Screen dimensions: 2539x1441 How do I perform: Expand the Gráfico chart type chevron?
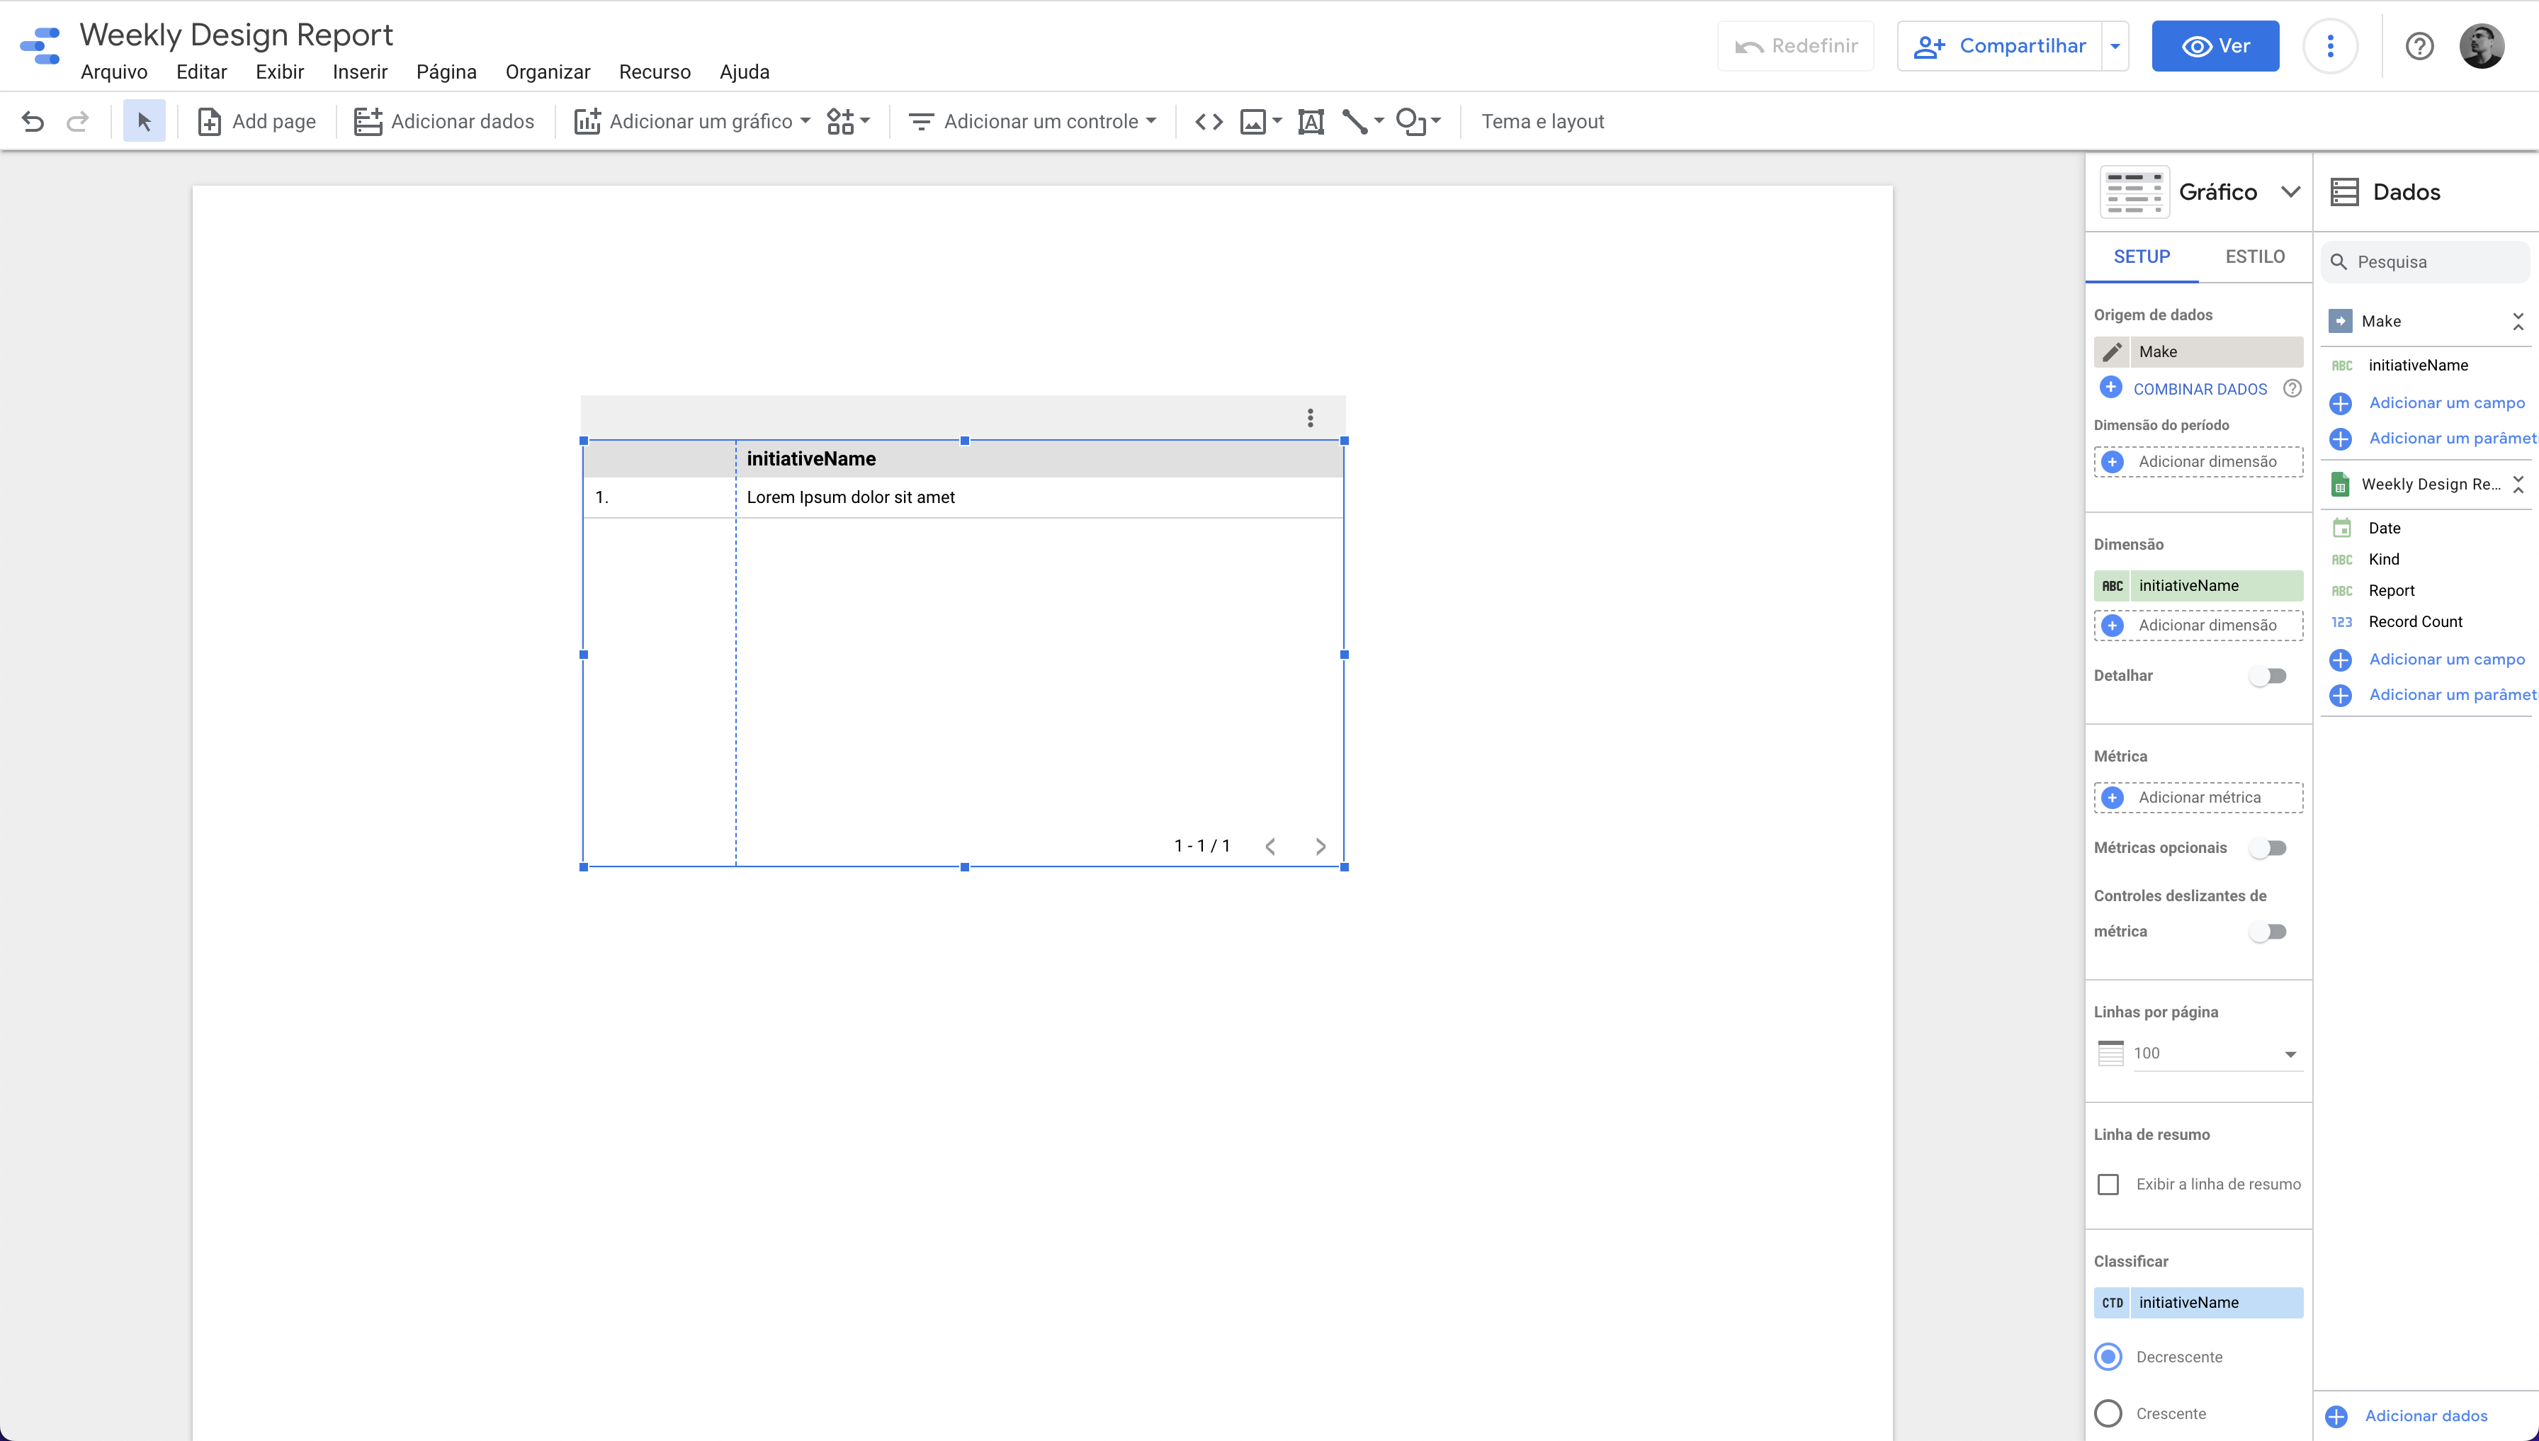(2290, 192)
